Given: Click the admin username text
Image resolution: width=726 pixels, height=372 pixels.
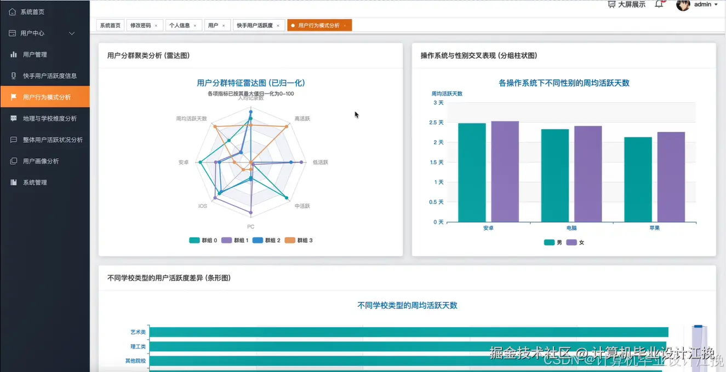Looking at the screenshot, I should [x=702, y=4].
